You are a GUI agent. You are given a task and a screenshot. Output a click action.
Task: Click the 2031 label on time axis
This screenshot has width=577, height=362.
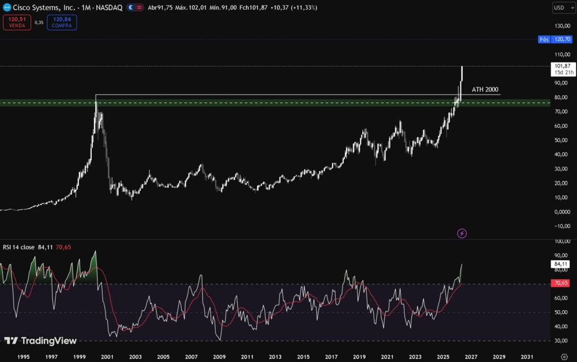527,357
